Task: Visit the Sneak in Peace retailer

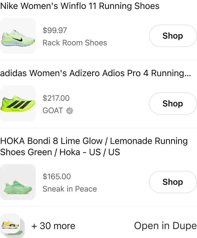Action: (69, 189)
